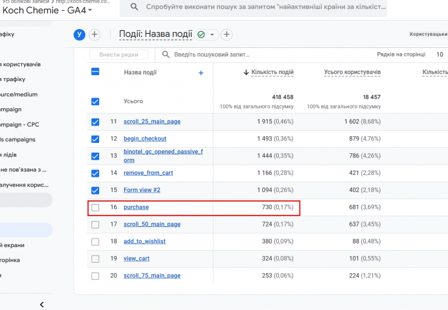Expand the dropdown arrow beside the report title

click(x=212, y=35)
